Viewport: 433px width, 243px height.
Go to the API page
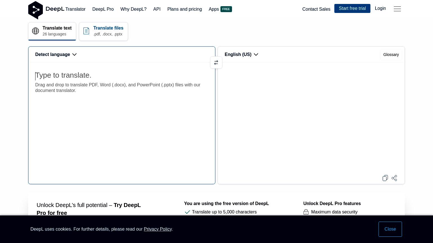(x=157, y=9)
